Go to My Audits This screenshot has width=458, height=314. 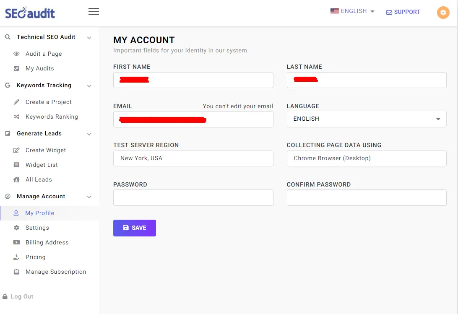pyautogui.click(x=40, y=68)
